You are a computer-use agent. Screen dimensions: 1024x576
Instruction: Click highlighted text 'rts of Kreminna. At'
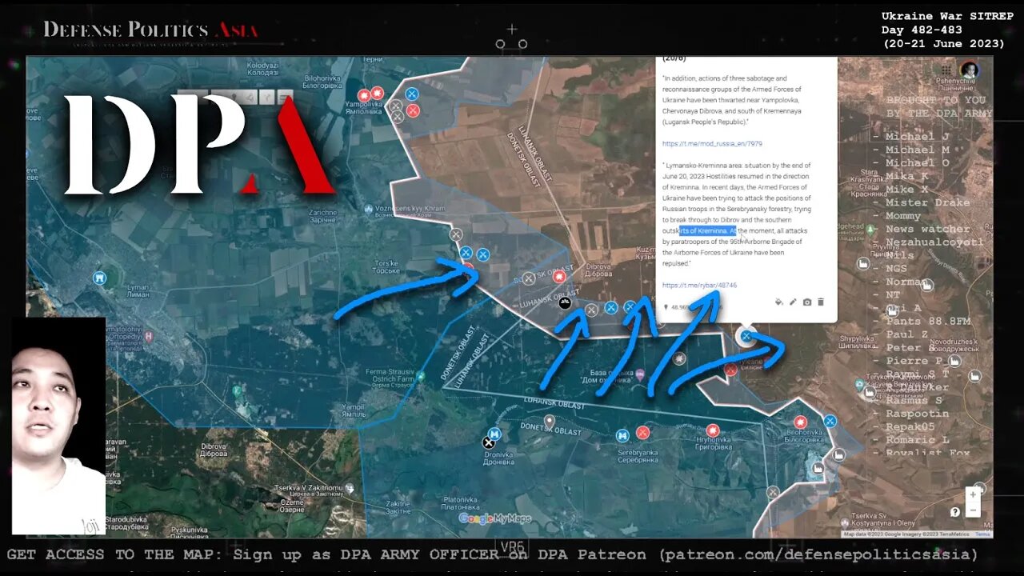(x=707, y=230)
